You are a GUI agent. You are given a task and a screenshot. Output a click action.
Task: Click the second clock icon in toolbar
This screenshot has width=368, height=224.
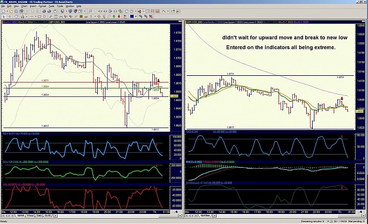[132, 11]
